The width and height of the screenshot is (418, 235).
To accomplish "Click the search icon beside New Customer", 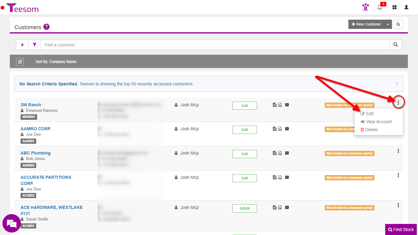I will (x=398, y=24).
